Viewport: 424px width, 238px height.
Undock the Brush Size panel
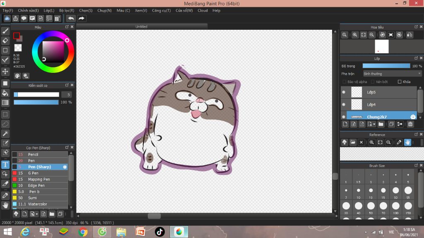click(x=416, y=165)
